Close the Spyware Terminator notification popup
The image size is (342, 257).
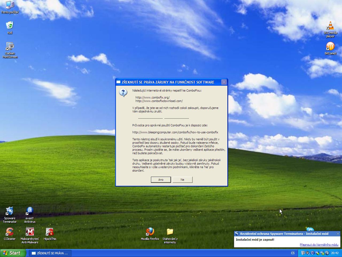coord(338,234)
